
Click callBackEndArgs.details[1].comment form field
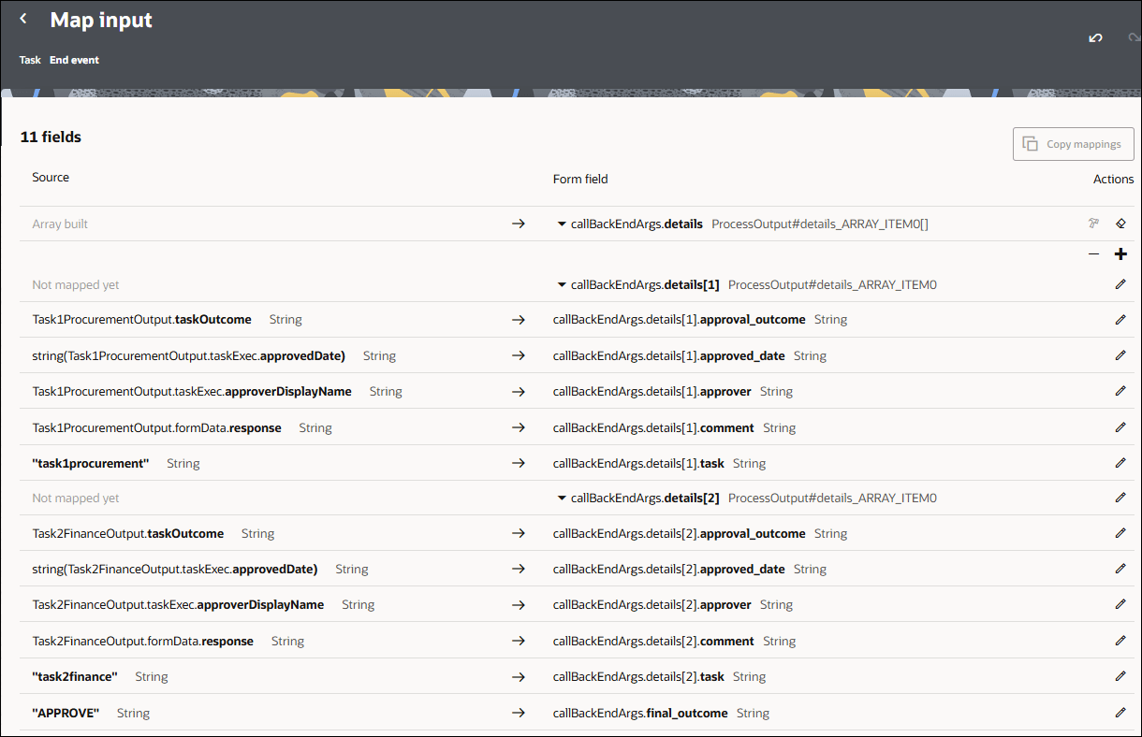pyautogui.click(x=653, y=427)
